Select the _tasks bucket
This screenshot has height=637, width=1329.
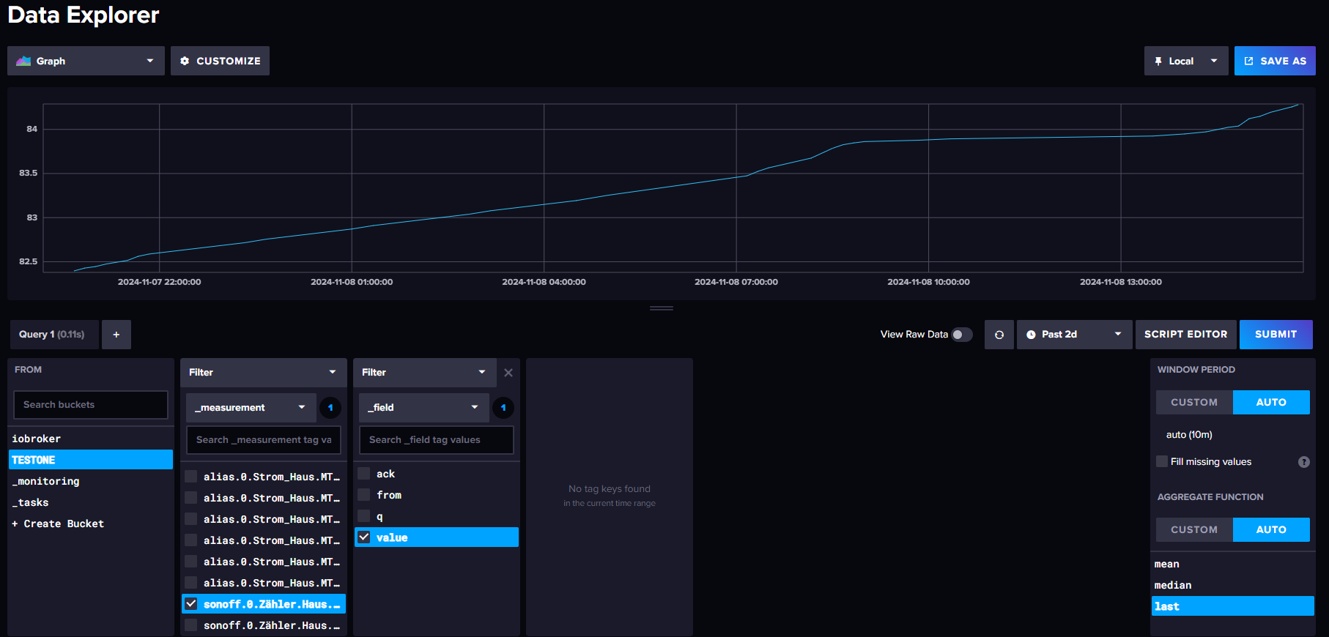tap(91, 502)
